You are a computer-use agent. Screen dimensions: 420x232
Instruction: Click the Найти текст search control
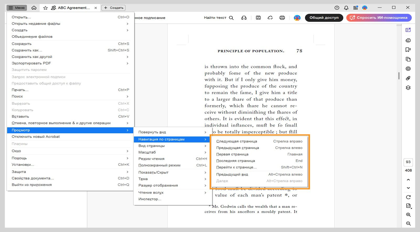pos(219,18)
